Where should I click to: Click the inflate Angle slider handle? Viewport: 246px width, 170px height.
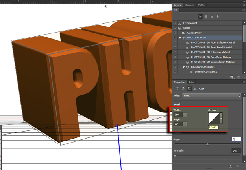(x=207, y=144)
